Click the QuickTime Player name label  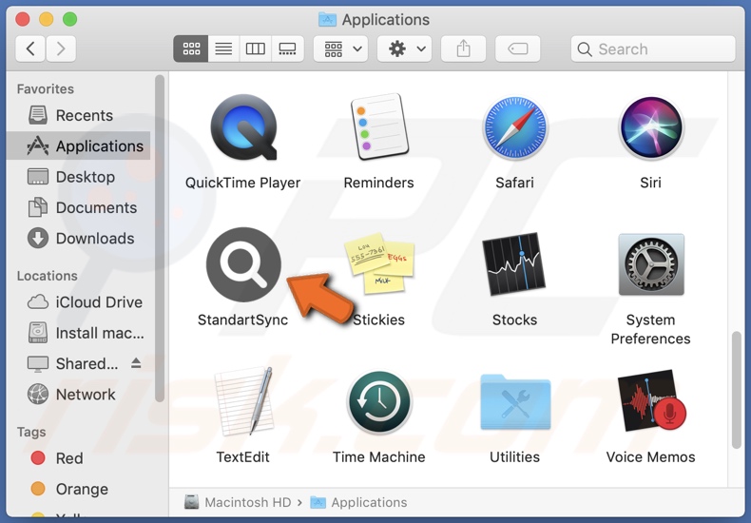point(242,183)
